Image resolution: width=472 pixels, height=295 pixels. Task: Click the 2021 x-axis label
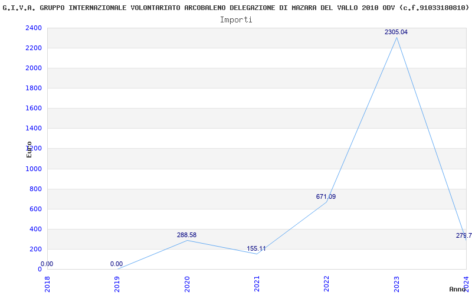[257, 284]
